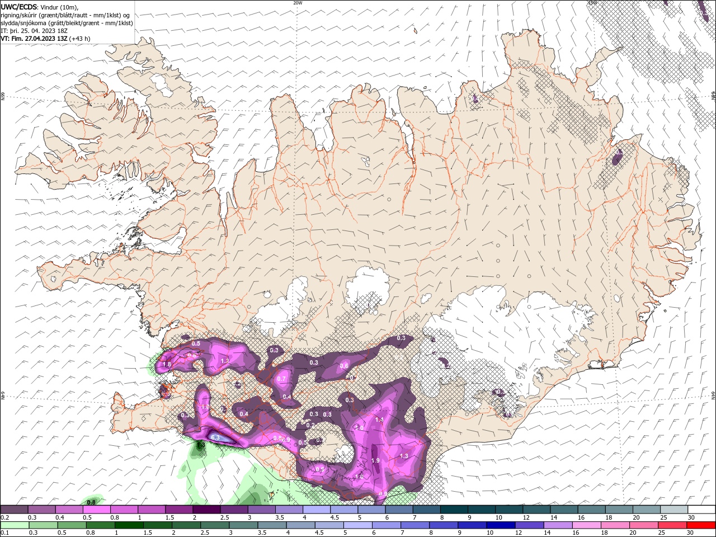Select the dark teal 8 mm snow swatch
This screenshot has width=716, height=537.
[454, 510]
